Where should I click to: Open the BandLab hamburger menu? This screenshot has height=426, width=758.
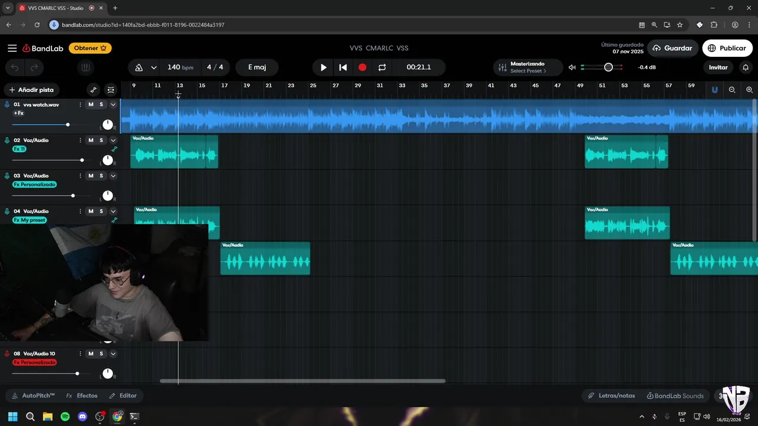12,48
